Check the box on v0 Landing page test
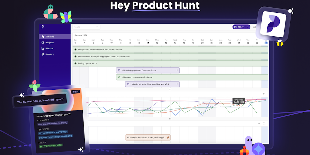310x155 pixels. point(119,70)
